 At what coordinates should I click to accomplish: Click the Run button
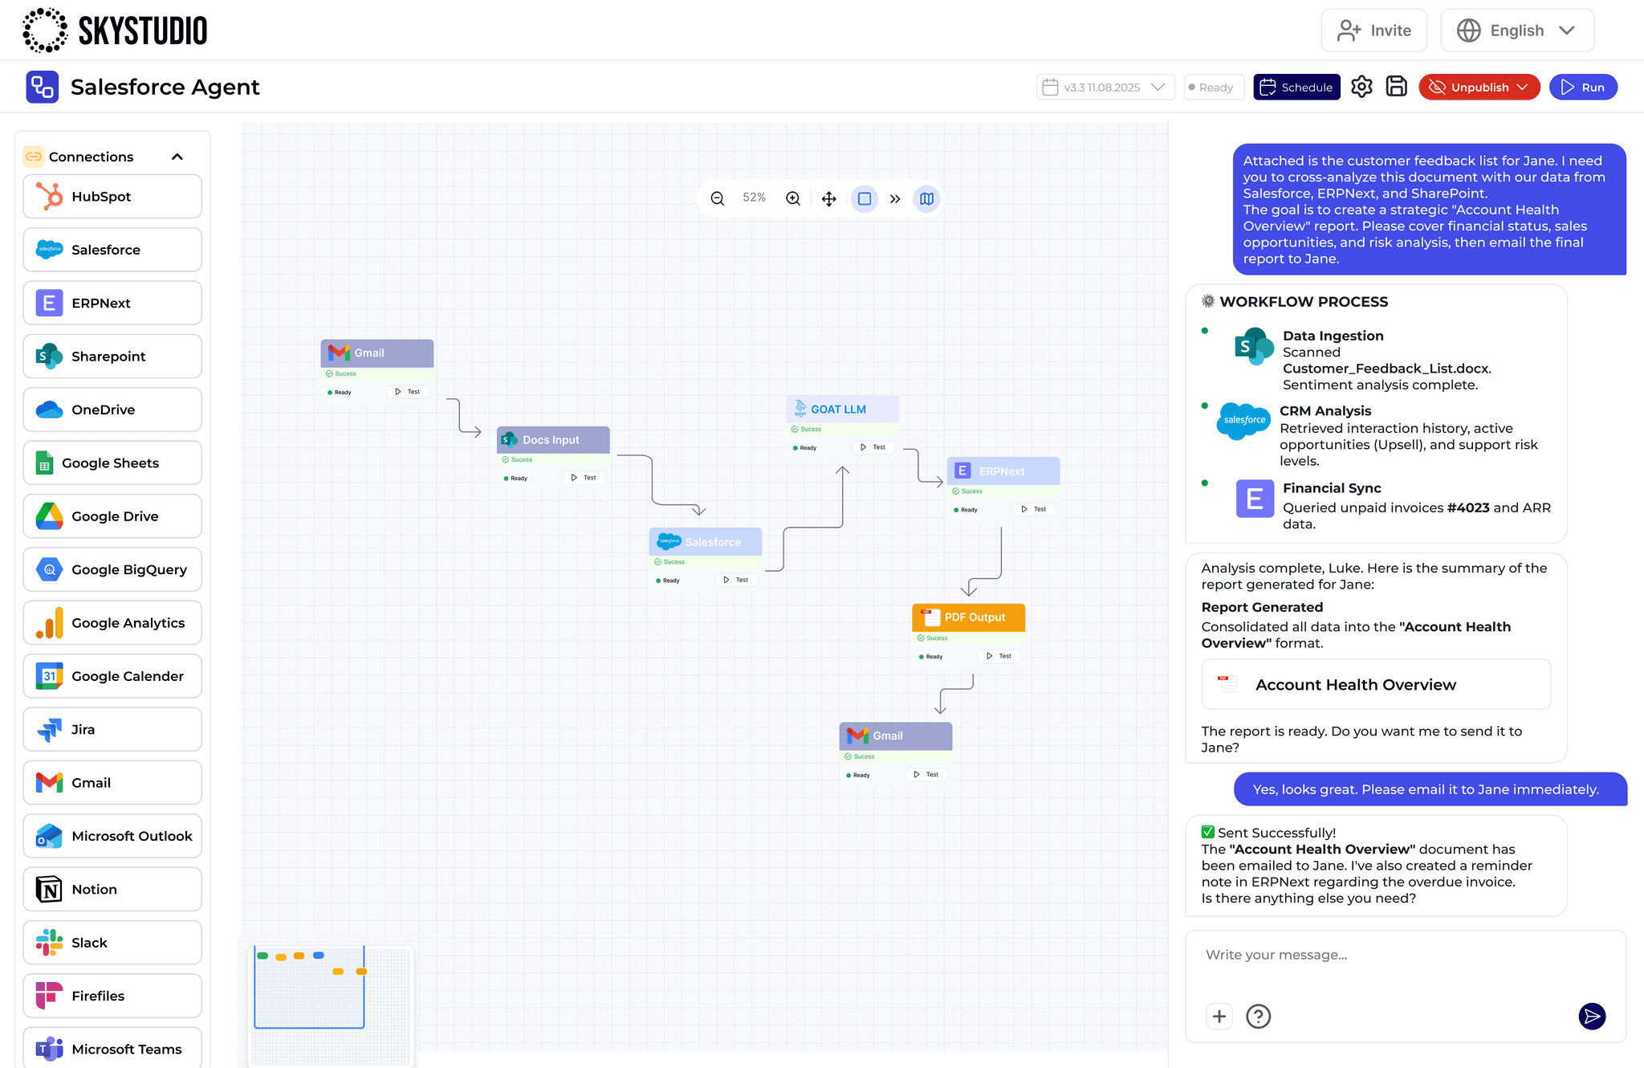tap(1583, 87)
